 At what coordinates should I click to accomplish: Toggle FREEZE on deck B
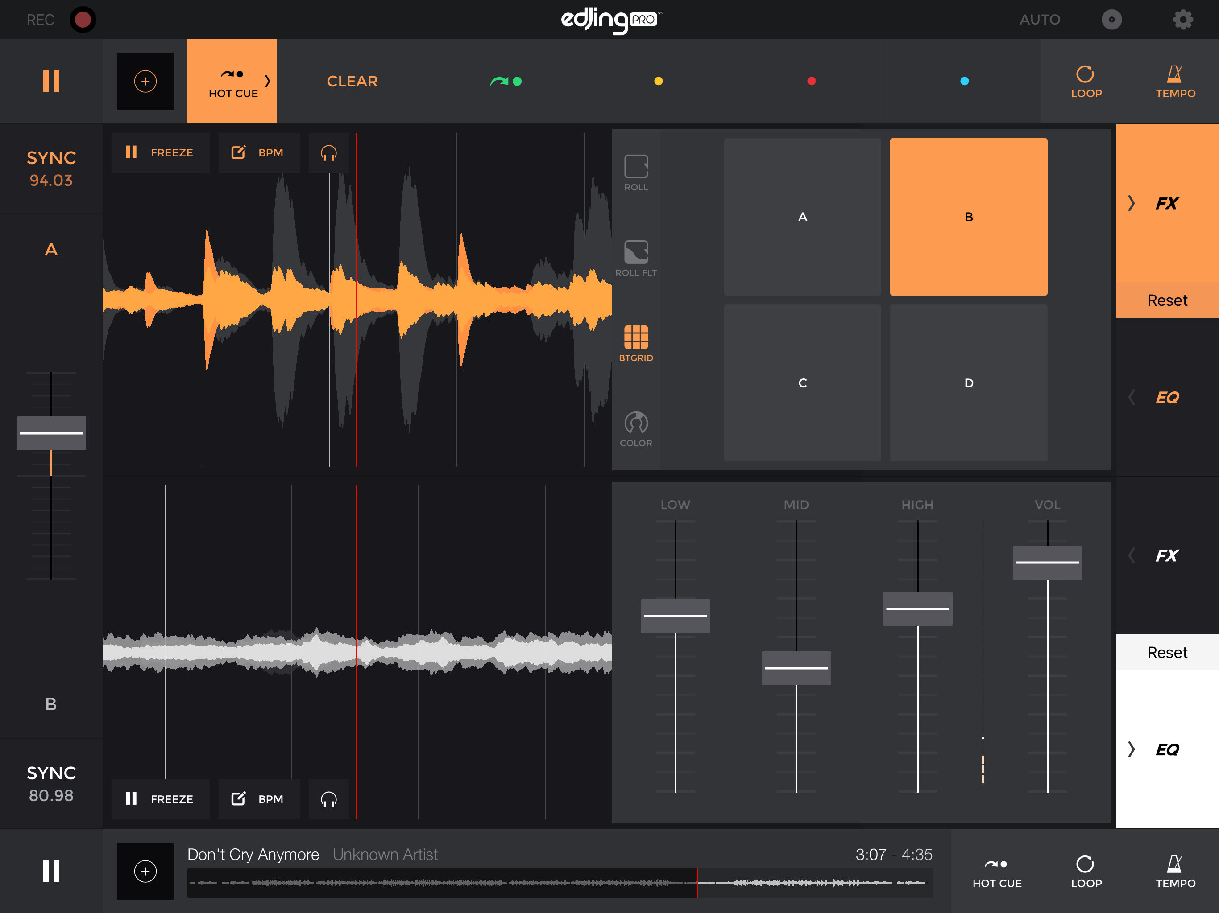(160, 798)
